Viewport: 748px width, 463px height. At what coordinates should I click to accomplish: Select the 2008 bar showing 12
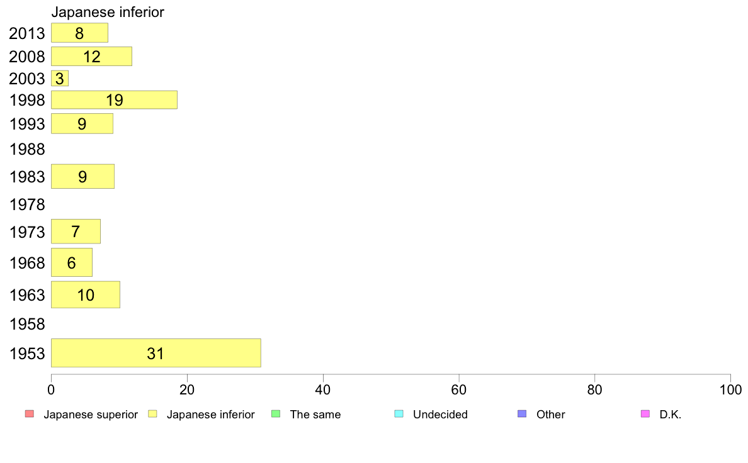[91, 56]
